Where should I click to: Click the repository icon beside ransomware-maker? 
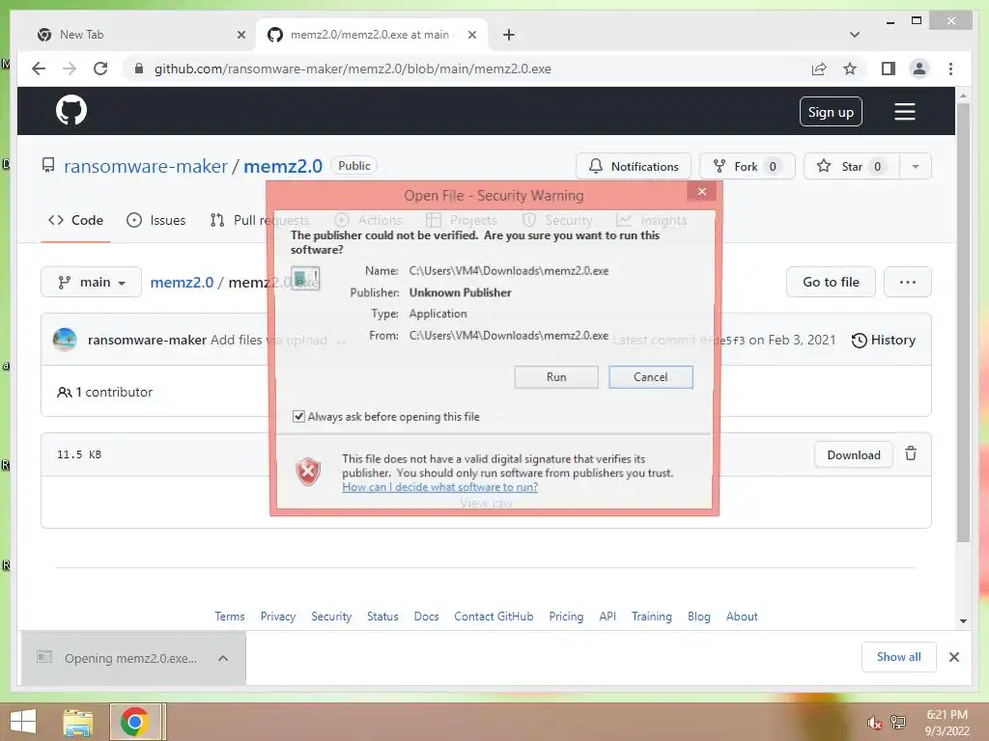tap(48, 166)
